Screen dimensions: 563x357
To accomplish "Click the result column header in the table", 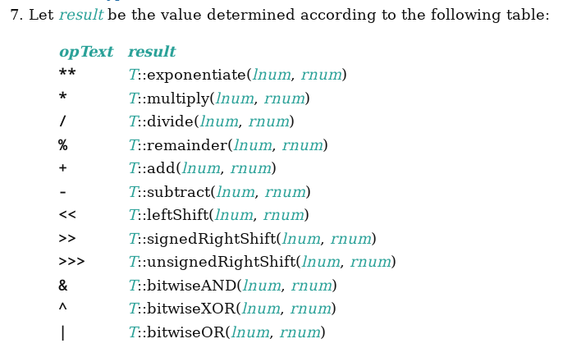I will [x=152, y=53].
